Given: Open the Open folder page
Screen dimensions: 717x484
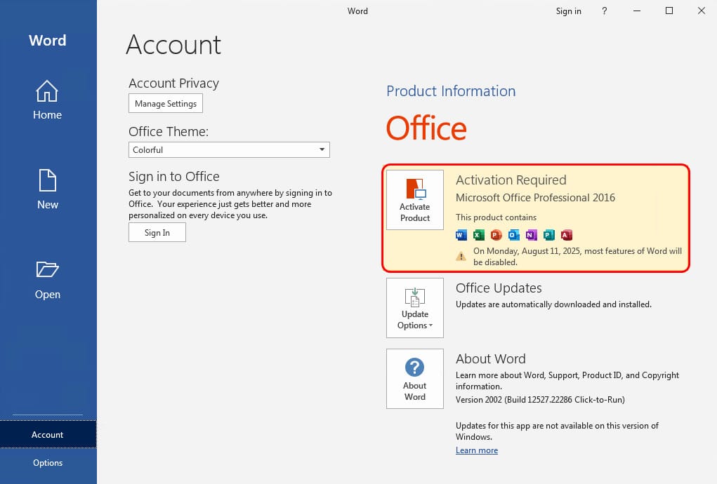Looking at the screenshot, I should pos(47,280).
